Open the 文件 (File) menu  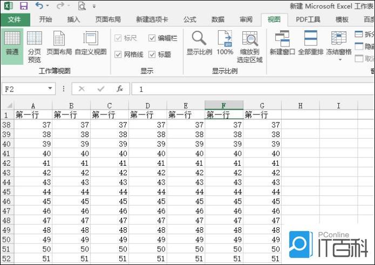click(15, 19)
